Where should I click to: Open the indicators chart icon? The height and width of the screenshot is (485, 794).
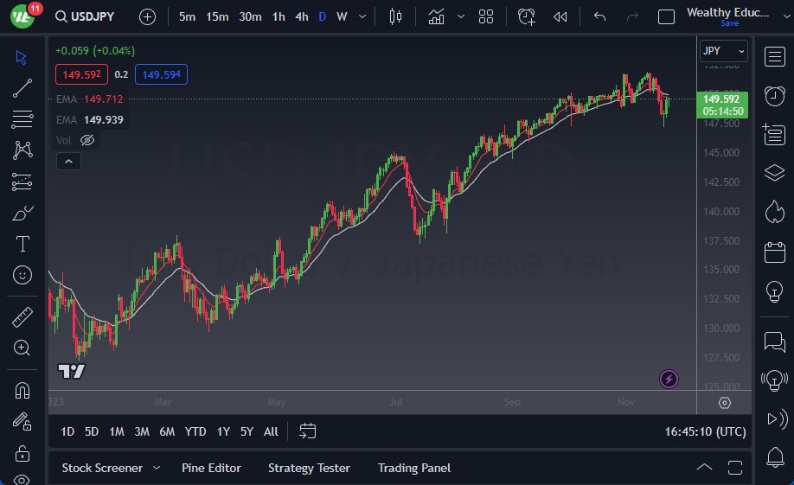pyautogui.click(x=436, y=16)
